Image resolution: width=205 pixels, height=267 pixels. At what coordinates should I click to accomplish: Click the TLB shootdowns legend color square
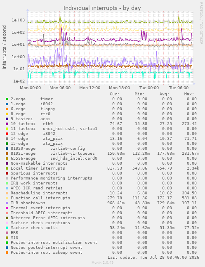click(x=7, y=203)
